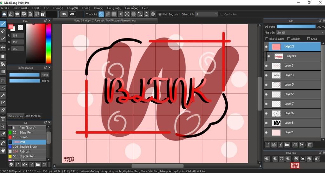Open the Chỉnh sửa(E) menu
325x173 pixels.
coord(21,8)
